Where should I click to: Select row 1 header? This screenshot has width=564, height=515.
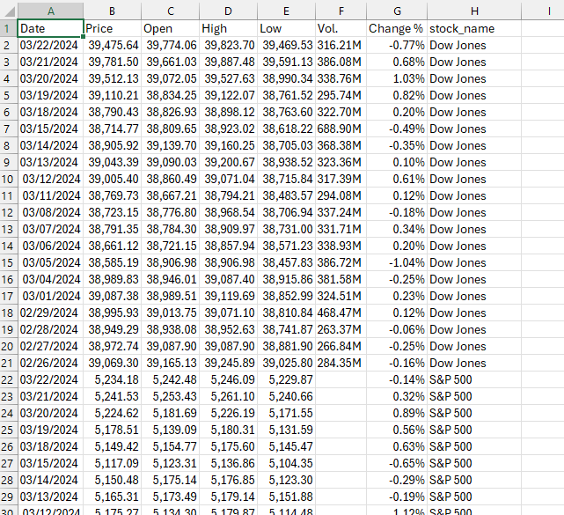pos(8,28)
